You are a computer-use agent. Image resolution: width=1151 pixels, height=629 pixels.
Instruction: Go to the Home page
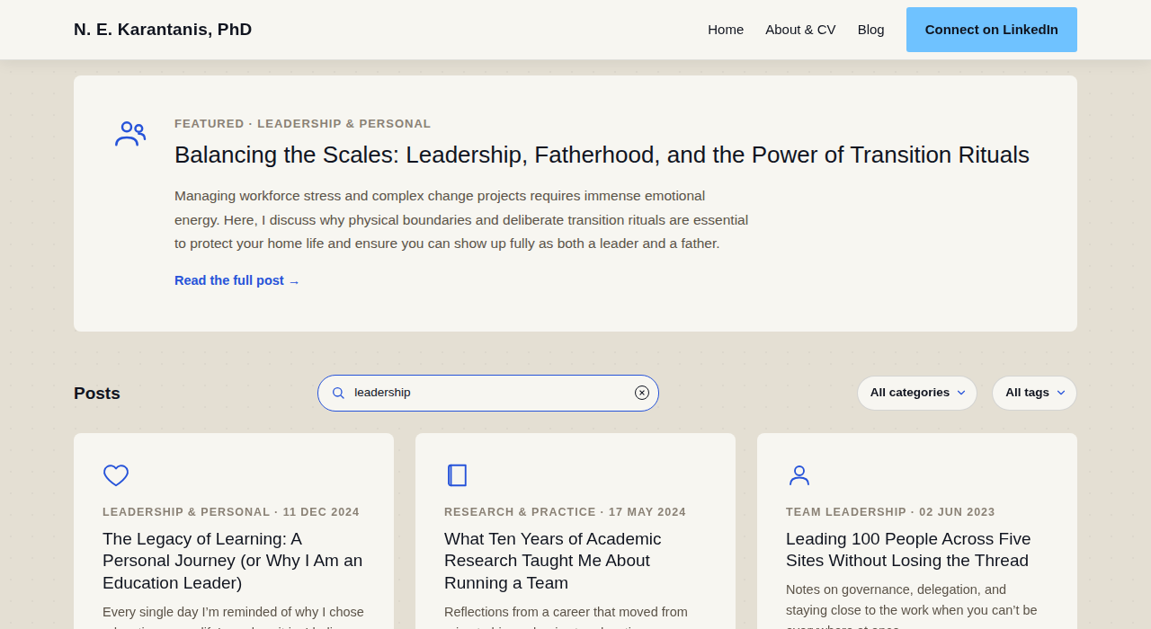pos(726,30)
